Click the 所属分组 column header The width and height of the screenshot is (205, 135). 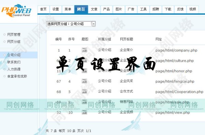point(105,39)
